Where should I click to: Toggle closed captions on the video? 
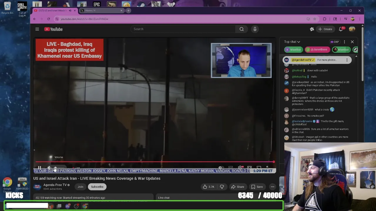pyautogui.click(x=231, y=168)
